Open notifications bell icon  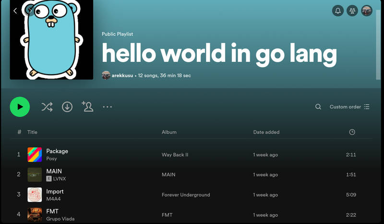(x=338, y=11)
